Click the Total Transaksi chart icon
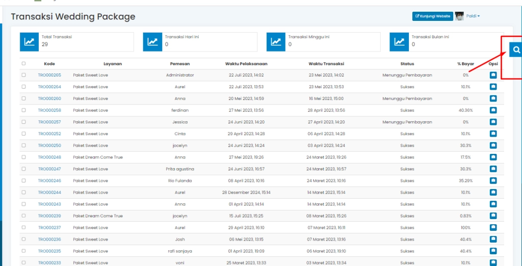The image size is (522, 266). 30,42
